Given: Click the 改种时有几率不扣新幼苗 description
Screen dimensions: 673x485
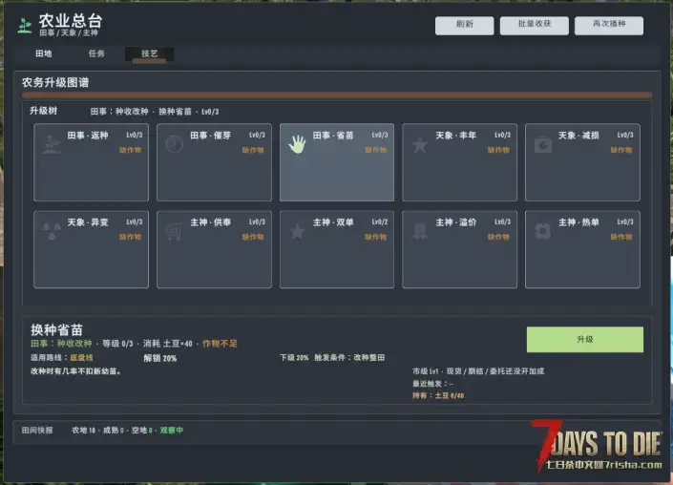Looking at the screenshot, I should pos(75,371).
